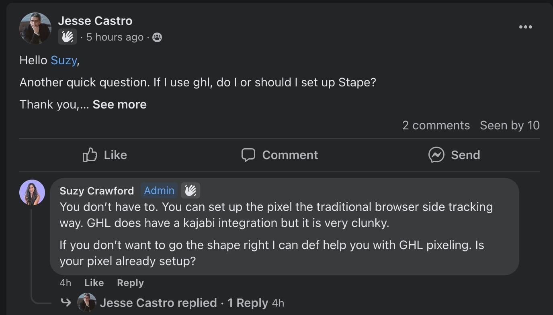
Task: Click the Admin badge next to Suzy Crawford
Action: click(159, 190)
